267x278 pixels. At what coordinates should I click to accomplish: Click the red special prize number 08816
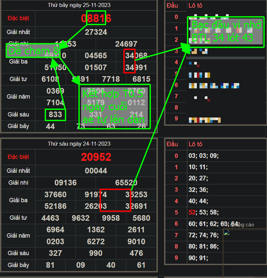[96, 18]
